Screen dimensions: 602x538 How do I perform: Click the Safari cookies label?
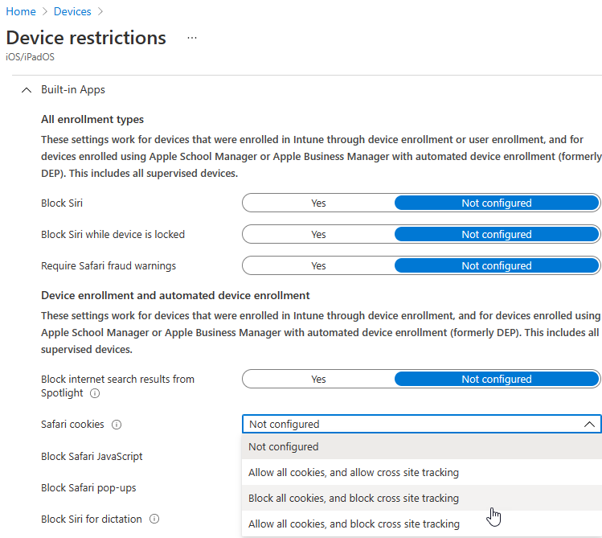72,425
